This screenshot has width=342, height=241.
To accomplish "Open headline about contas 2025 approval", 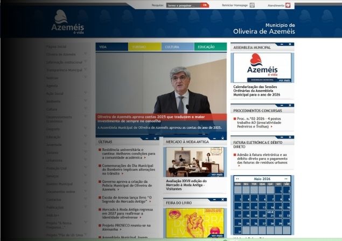I will [x=151, y=119].
